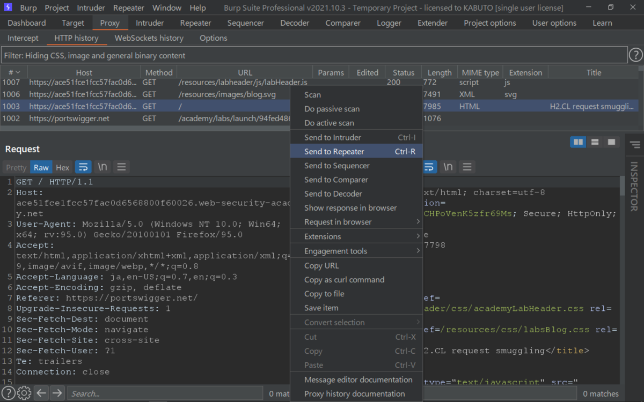Select the combined tabbed layout icon
644x402 pixels.
click(x=611, y=142)
